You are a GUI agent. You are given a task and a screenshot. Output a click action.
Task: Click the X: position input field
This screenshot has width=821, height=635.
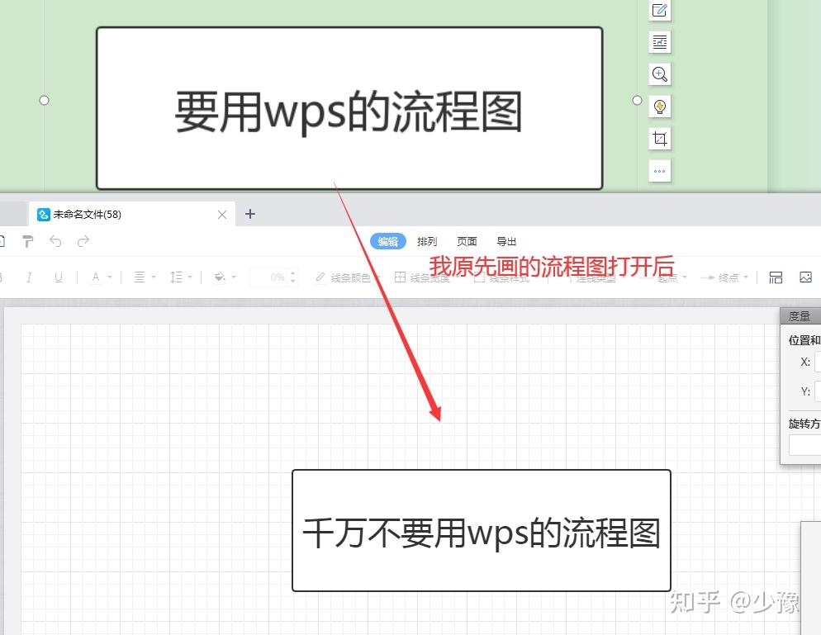click(x=818, y=362)
